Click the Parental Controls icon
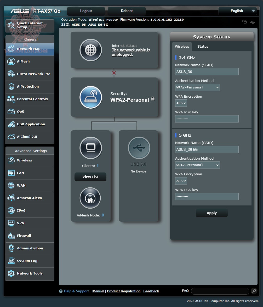The image size is (263, 307). (x=11, y=99)
